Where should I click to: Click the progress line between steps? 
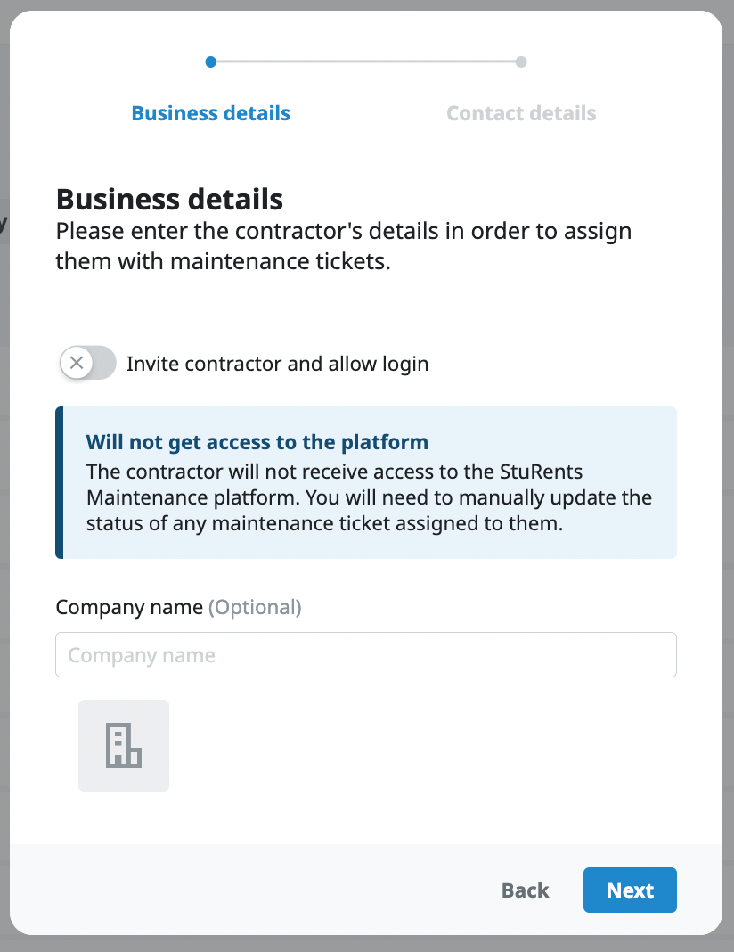(365, 62)
